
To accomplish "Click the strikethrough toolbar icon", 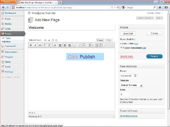I will click(x=40, y=45).
